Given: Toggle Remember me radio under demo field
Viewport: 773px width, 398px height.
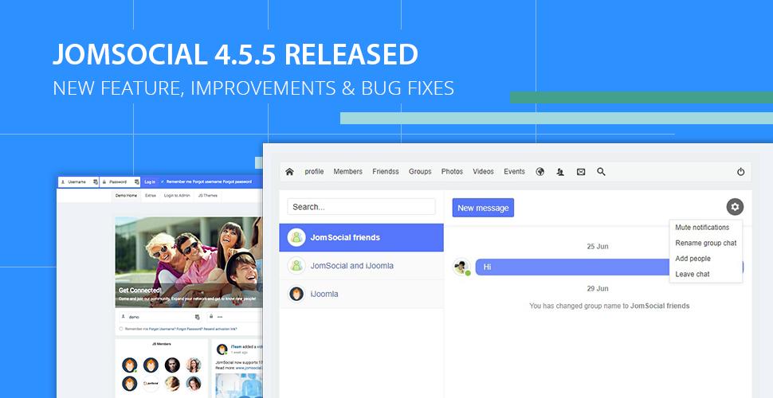Looking at the screenshot, I should pos(121,329).
